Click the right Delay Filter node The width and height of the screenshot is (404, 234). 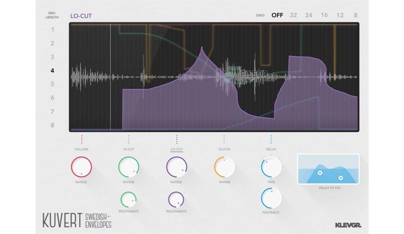coord(341,178)
